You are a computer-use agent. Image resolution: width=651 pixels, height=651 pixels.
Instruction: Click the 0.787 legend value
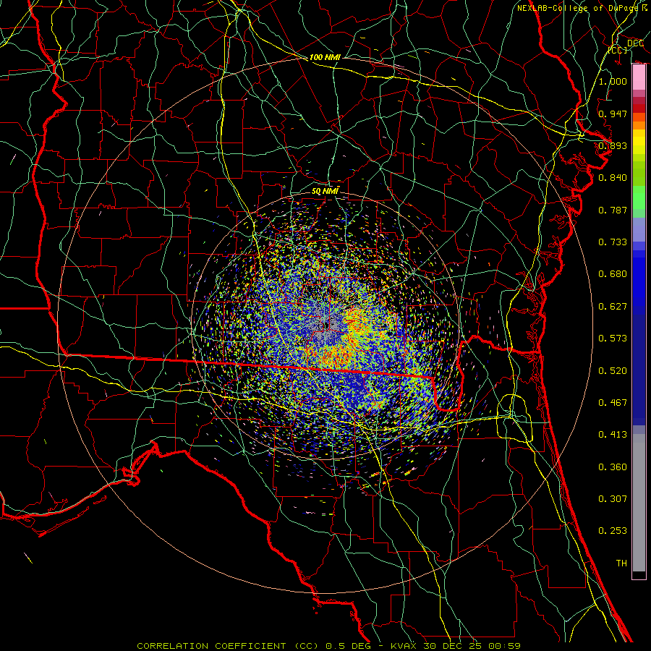click(x=613, y=210)
